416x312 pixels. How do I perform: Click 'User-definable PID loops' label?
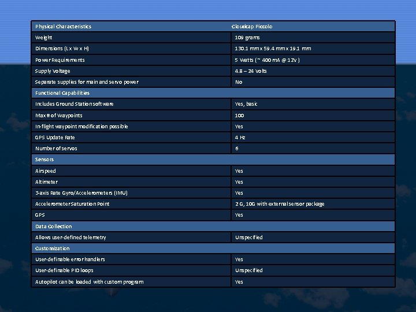[x=64, y=270]
